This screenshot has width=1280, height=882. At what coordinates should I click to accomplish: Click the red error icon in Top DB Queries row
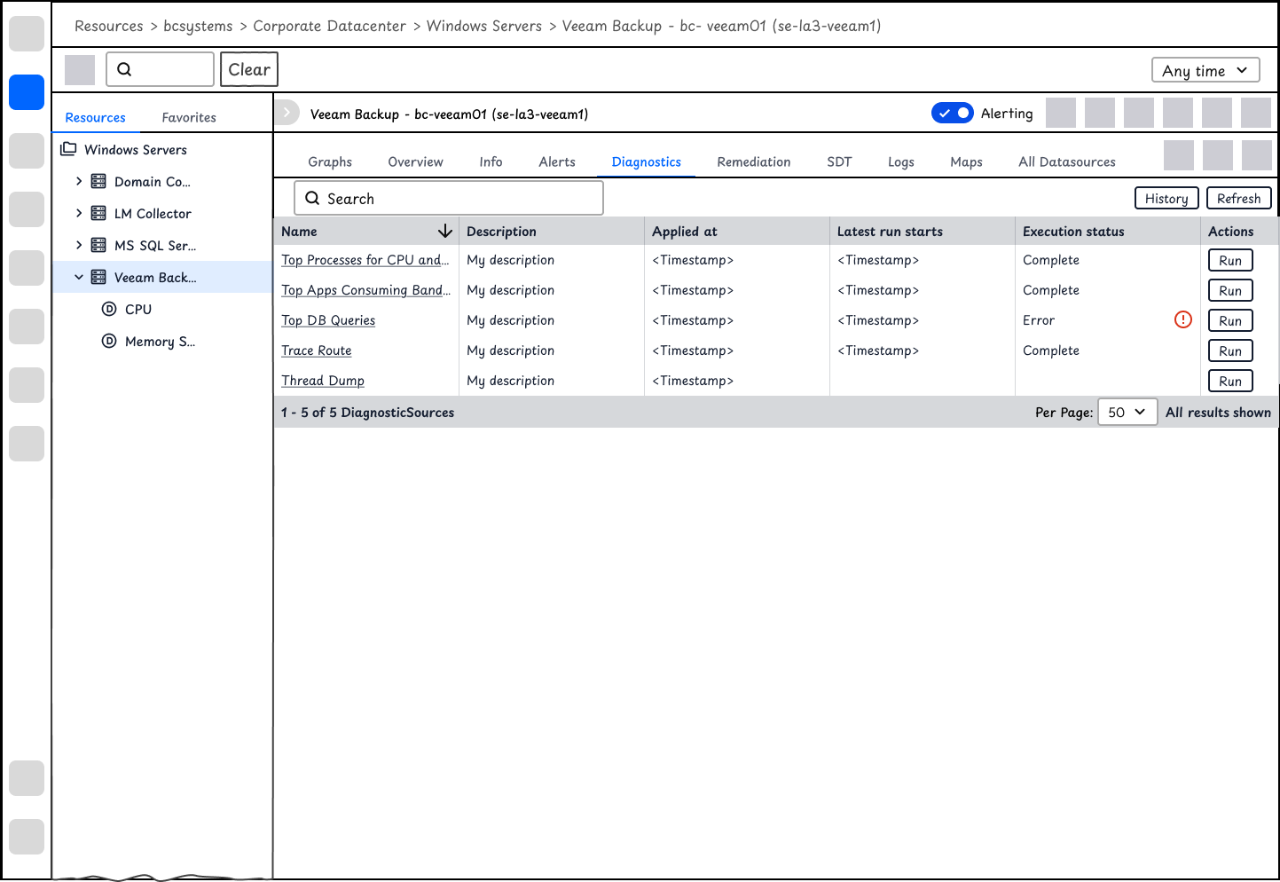coord(1183,319)
